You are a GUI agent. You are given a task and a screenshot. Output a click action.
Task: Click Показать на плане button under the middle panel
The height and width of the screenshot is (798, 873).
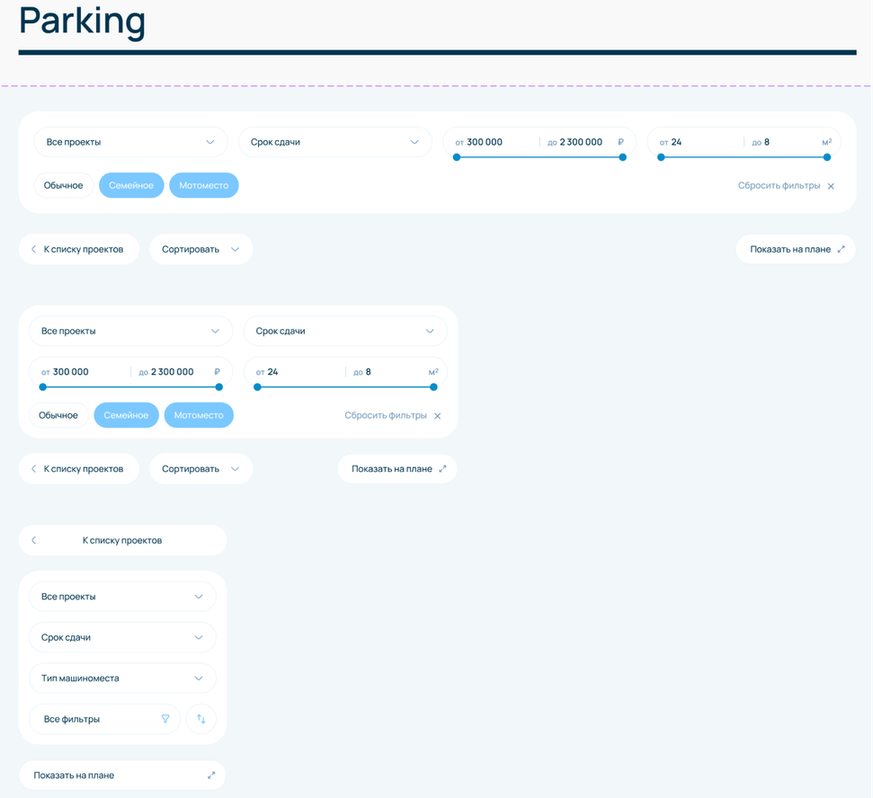[397, 469]
